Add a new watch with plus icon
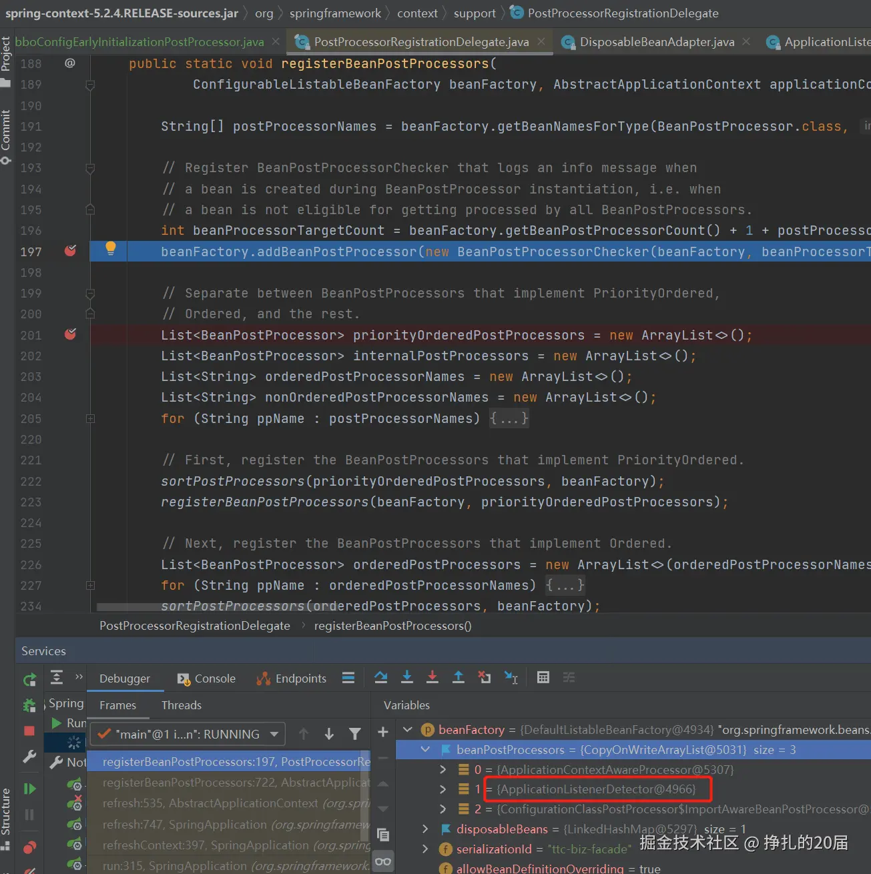871x874 pixels. pyautogui.click(x=383, y=732)
